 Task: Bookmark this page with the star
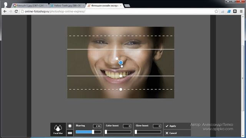(216, 11)
